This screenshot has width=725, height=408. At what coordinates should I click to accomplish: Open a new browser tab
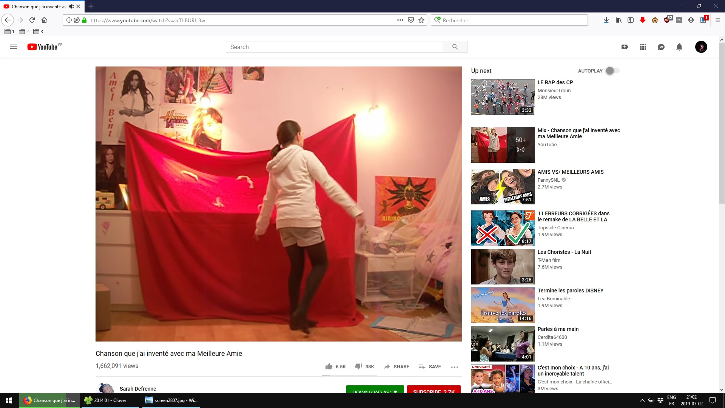pyautogui.click(x=91, y=6)
